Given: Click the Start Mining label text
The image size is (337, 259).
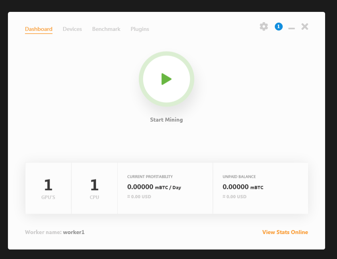Looking at the screenshot, I should (x=166, y=120).
